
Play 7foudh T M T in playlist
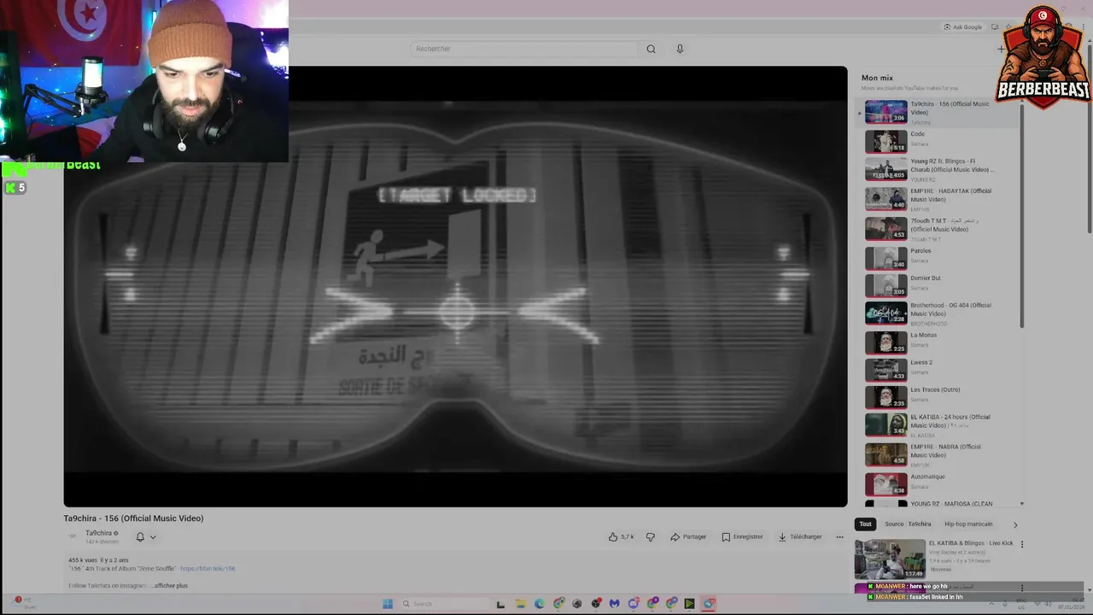point(941,228)
